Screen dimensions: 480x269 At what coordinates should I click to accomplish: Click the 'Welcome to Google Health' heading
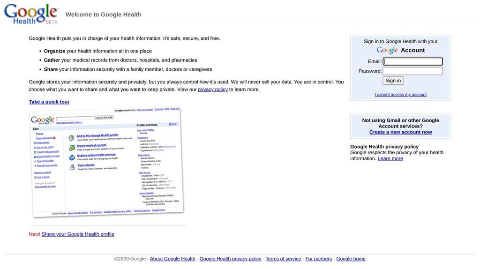(x=104, y=15)
